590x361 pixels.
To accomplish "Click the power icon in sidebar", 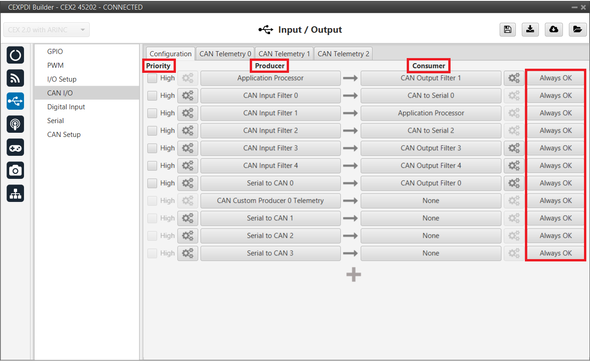I will pos(15,55).
